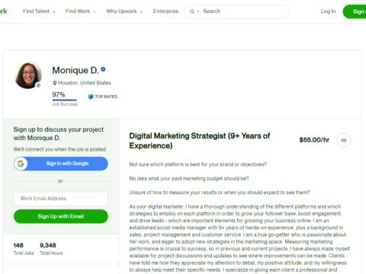366x274 pixels.
Task: Expand the Find Talent dropdown
Action: tap(39, 11)
